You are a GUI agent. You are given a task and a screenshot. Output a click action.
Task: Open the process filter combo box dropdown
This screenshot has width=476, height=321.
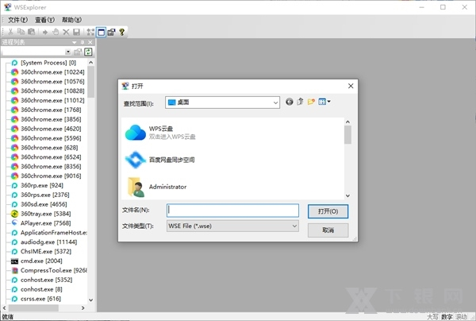click(x=67, y=52)
